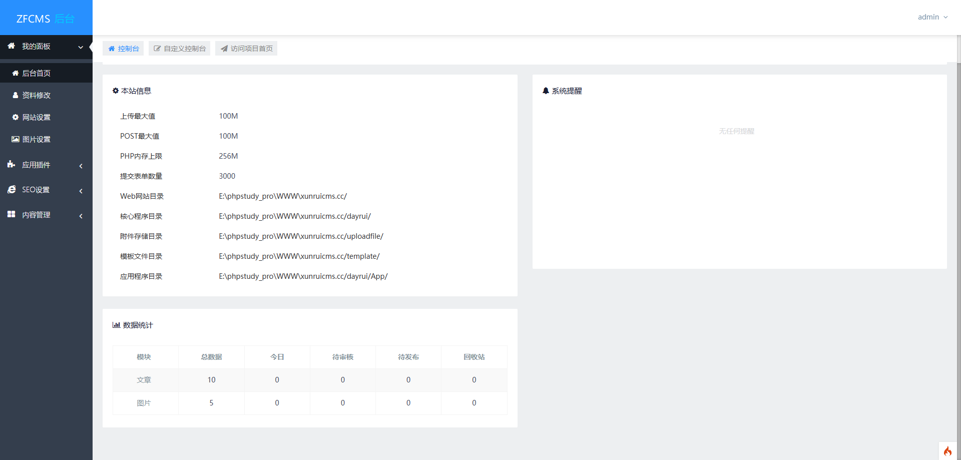Screen dimensions: 961x460
Task: Go to 后台首页 in sidebar
Action: coord(36,73)
